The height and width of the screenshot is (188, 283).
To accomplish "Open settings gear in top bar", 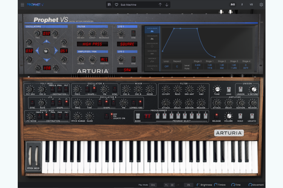I will [261, 5].
